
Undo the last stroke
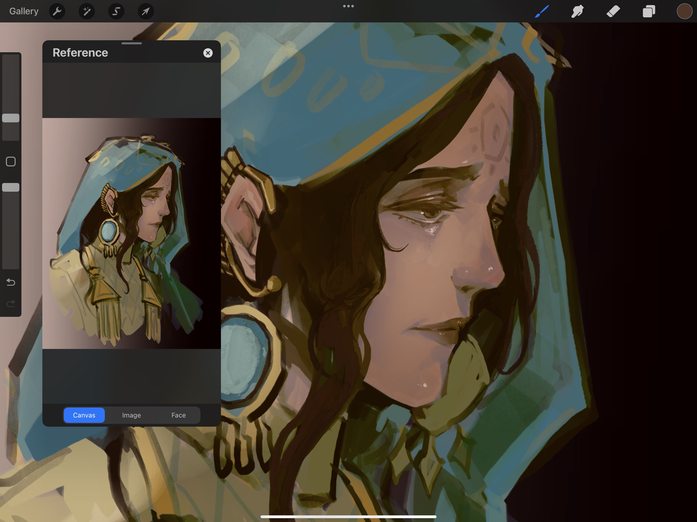click(11, 282)
